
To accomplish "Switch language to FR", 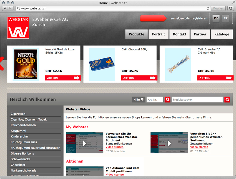I will click(225, 18).
